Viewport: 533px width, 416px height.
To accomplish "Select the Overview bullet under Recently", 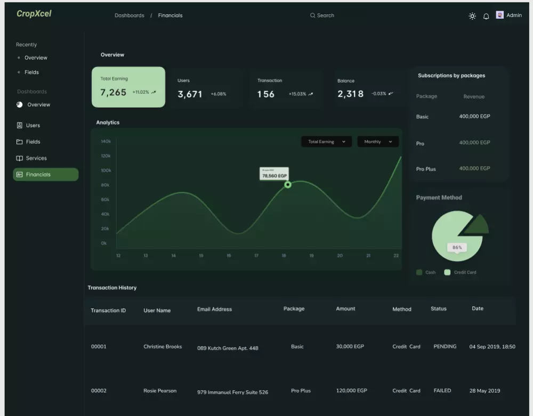I will 20,58.
